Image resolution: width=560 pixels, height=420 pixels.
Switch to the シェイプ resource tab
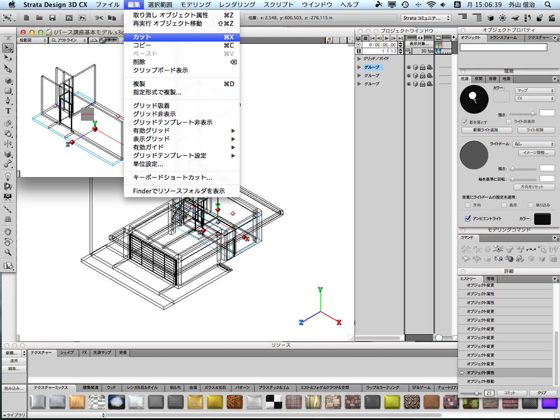click(x=67, y=352)
